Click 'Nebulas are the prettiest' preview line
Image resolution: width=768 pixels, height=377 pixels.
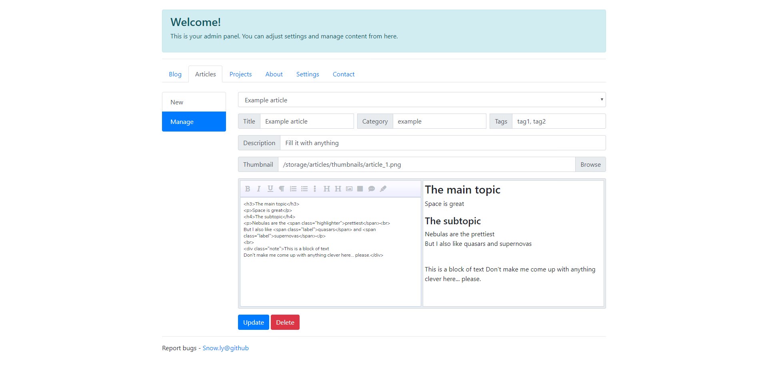(x=460, y=234)
